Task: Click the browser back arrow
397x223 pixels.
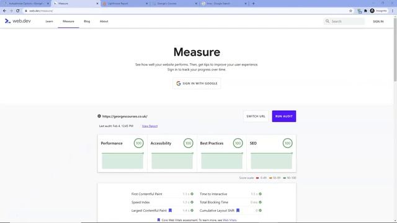Action: (4, 11)
